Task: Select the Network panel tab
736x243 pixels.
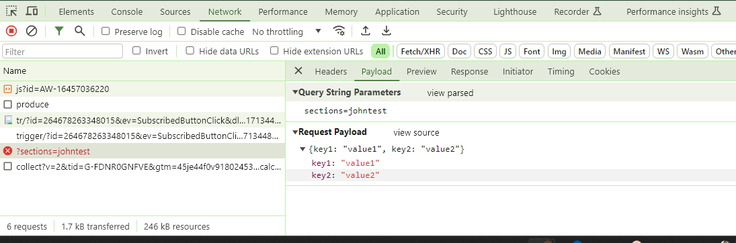Action: pyautogui.click(x=225, y=11)
